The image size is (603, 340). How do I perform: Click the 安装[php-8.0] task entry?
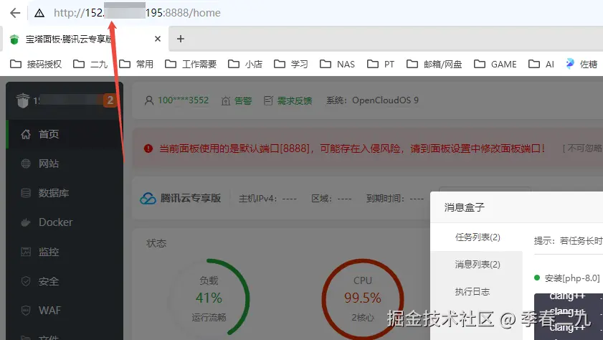coord(567,278)
